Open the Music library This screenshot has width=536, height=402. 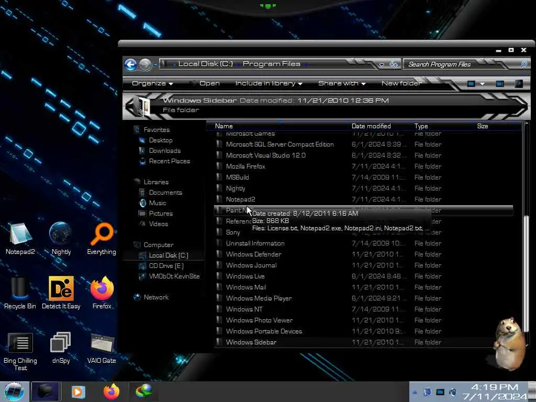point(157,203)
